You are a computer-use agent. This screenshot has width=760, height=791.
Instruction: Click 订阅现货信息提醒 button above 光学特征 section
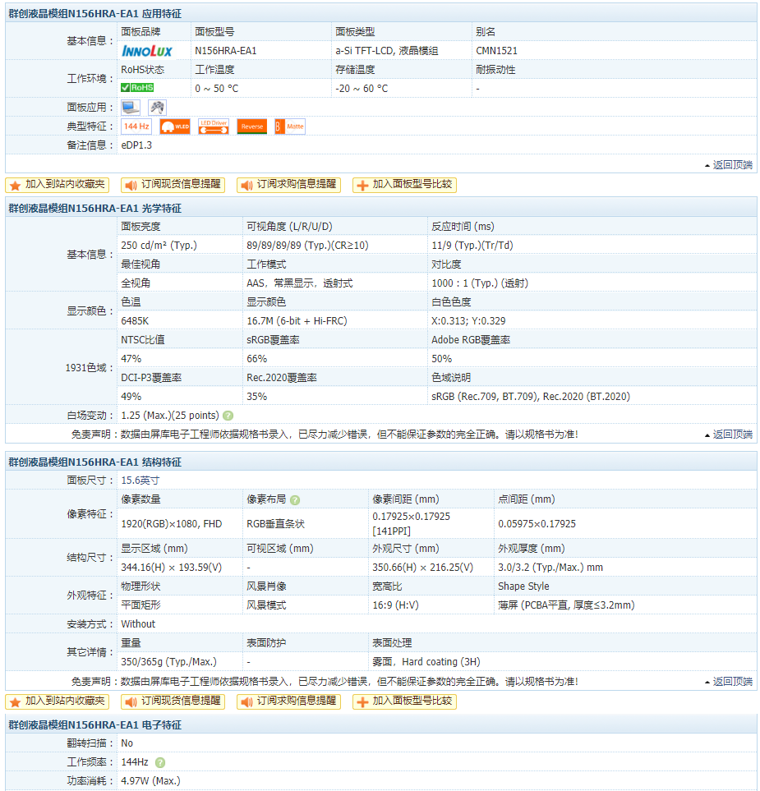pyautogui.click(x=173, y=185)
